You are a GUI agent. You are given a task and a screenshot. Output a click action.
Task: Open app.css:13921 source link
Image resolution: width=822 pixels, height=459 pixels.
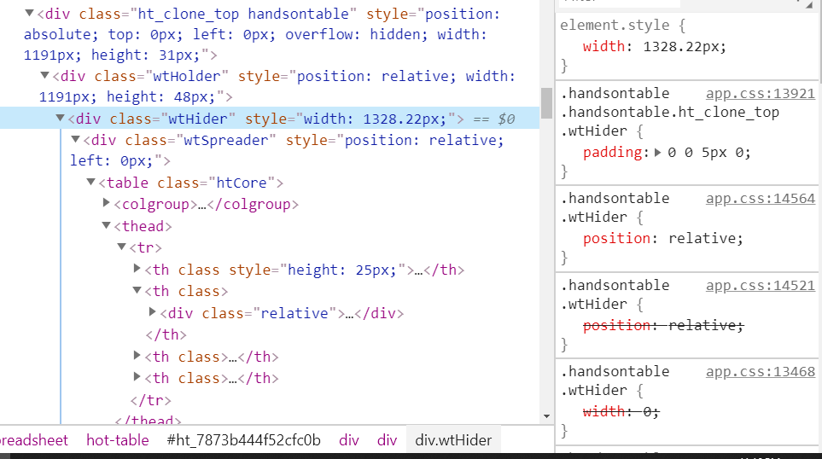tap(761, 93)
